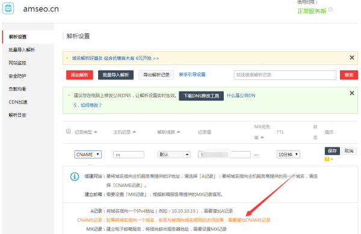
Task: Click the 解析设置 page heading
Action: (x=78, y=36)
